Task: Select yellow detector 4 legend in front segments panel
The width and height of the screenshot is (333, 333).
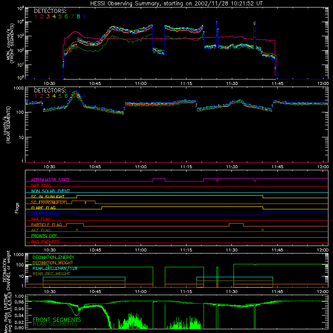Action: tap(54, 17)
